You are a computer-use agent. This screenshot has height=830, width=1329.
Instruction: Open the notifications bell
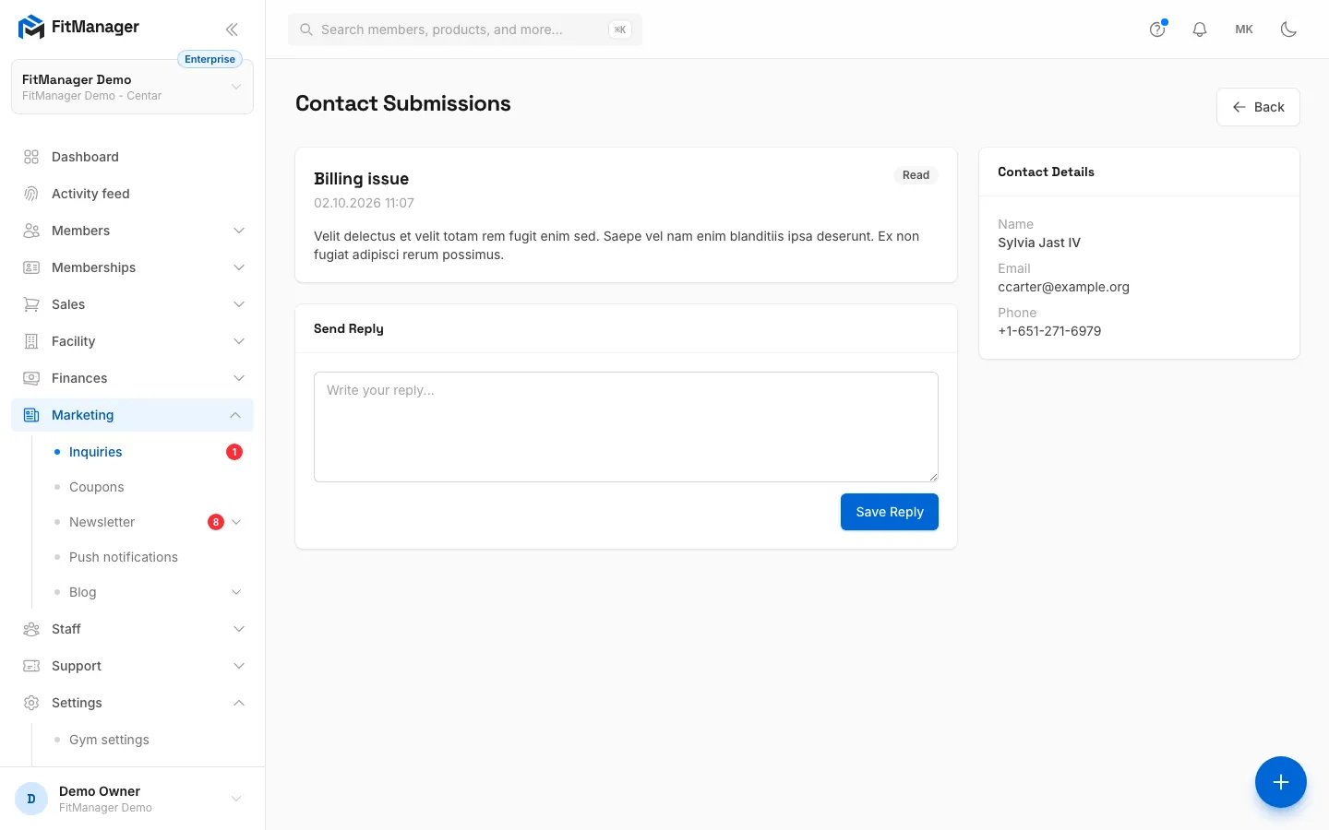pos(1200,30)
